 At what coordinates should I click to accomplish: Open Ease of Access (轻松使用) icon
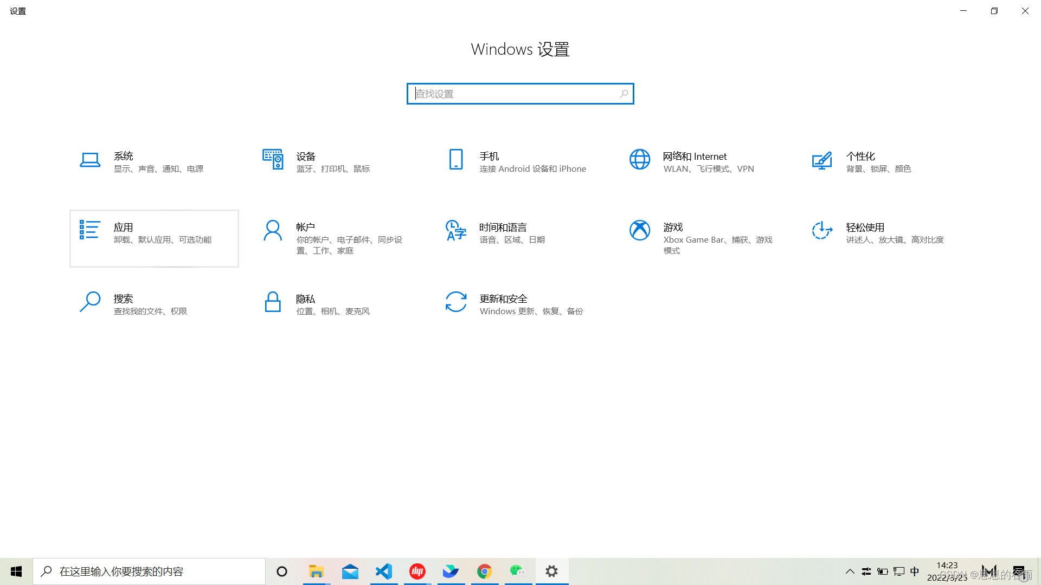coord(822,231)
